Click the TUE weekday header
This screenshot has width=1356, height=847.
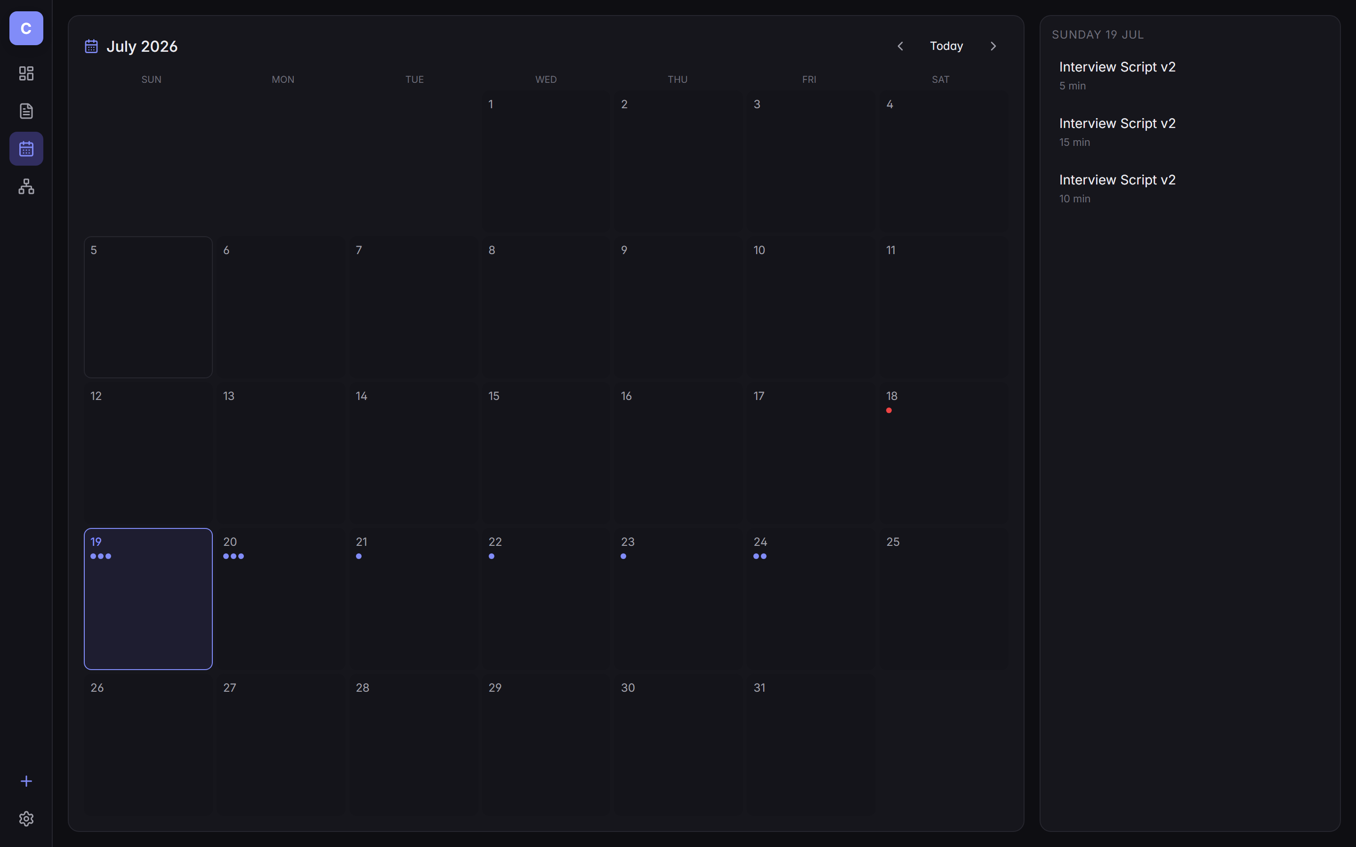click(x=415, y=80)
